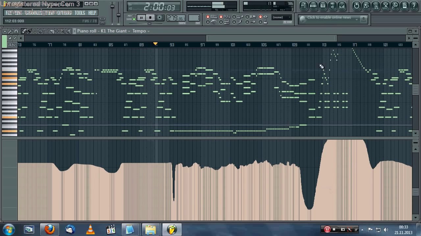
Task: Expand the online news panel dropdown
Action: coord(357,20)
